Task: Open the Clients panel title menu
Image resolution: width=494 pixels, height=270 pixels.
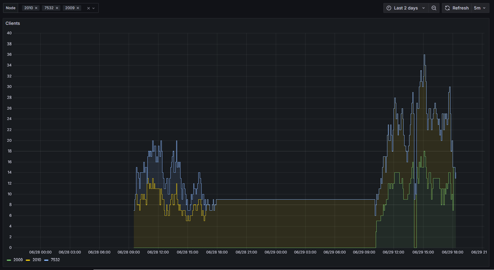Action: pos(13,23)
